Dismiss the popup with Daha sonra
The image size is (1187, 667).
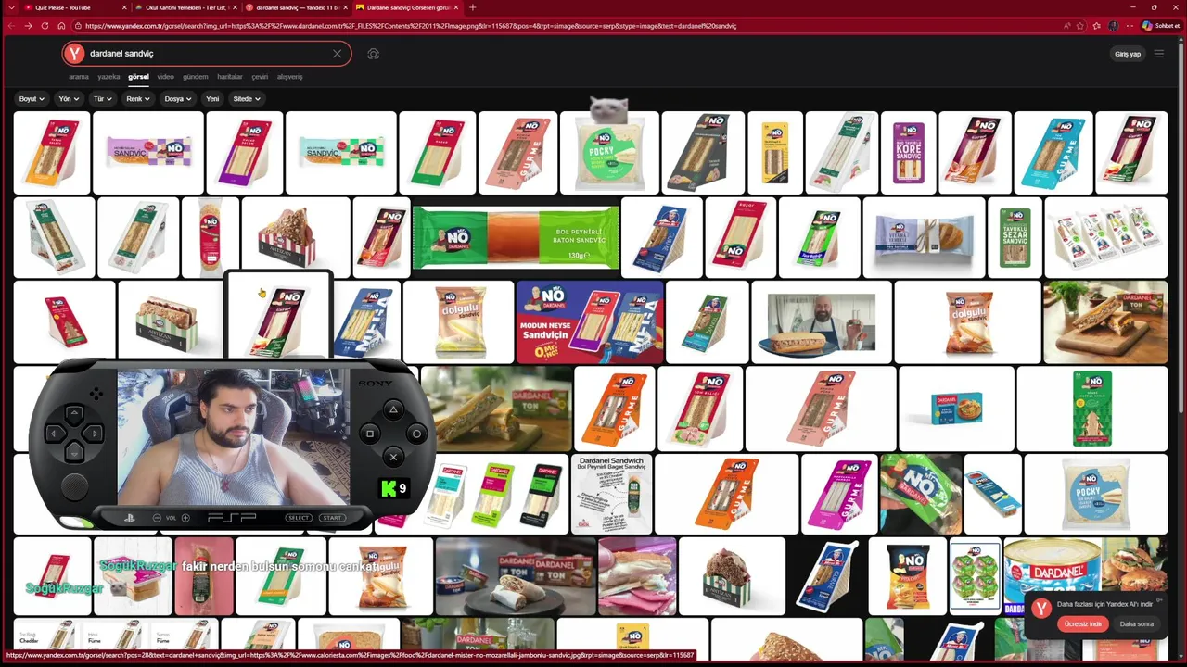click(x=1137, y=624)
